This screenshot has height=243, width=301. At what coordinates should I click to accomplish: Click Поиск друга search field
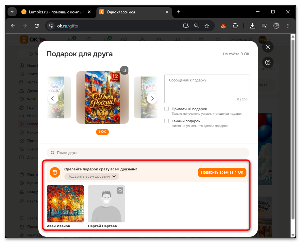(148, 153)
